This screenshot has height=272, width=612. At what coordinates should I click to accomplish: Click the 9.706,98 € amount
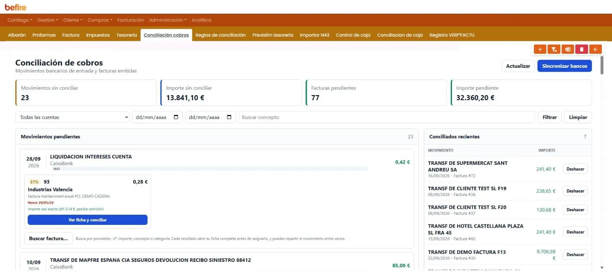point(546,255)
